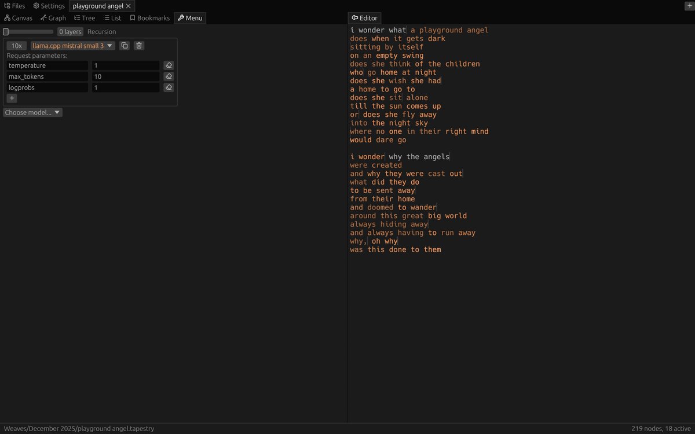
Task: Click the line 'does she think of the children'
Action: coord(415,64)
